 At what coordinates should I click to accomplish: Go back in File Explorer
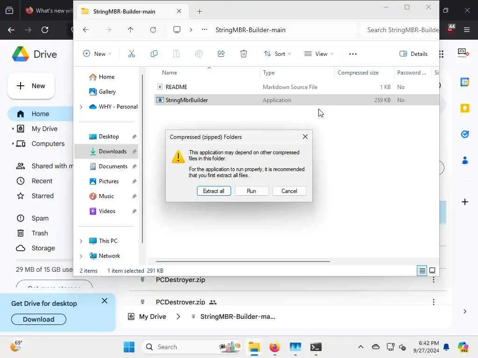[86, 30]
